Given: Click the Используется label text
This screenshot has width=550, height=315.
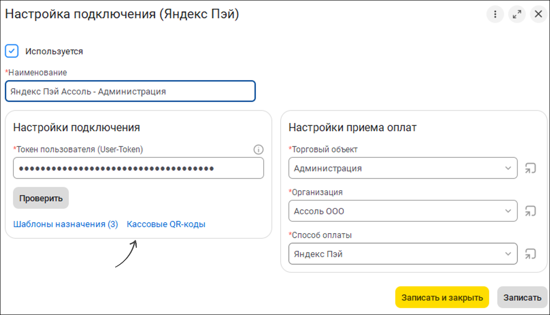Looking at the screenshot, I should tap(54, 51).
